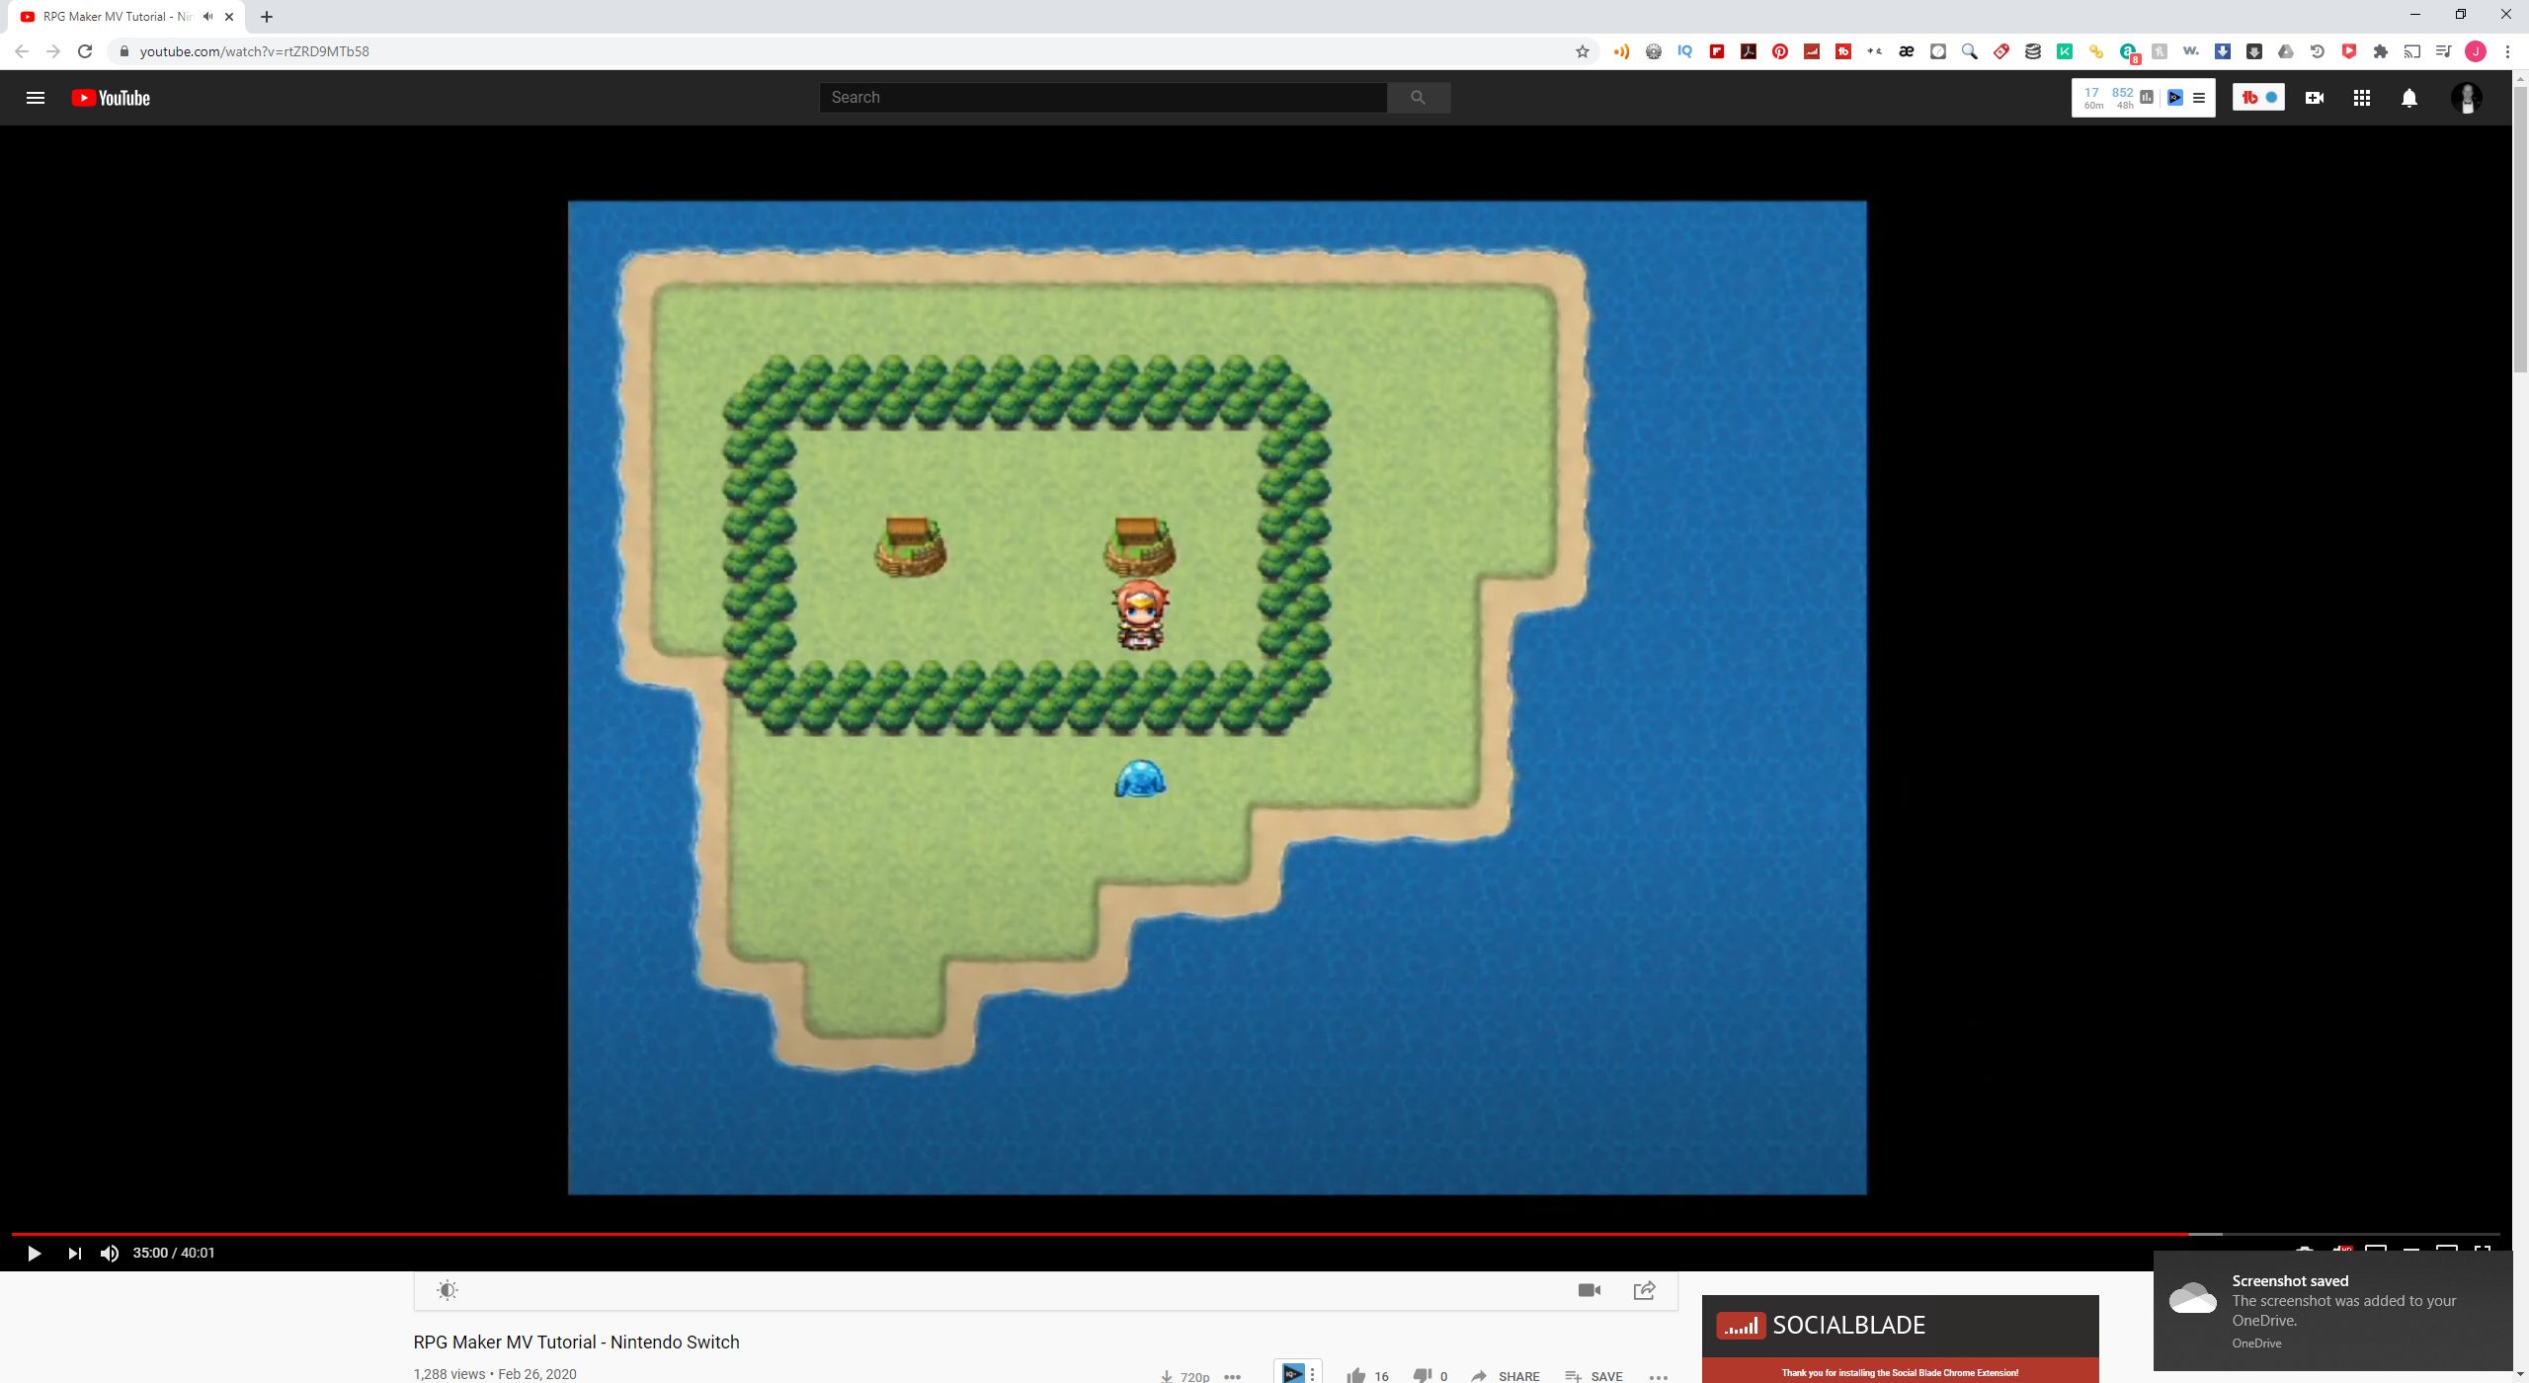Click the search magnifier button

pos(1419,98)
